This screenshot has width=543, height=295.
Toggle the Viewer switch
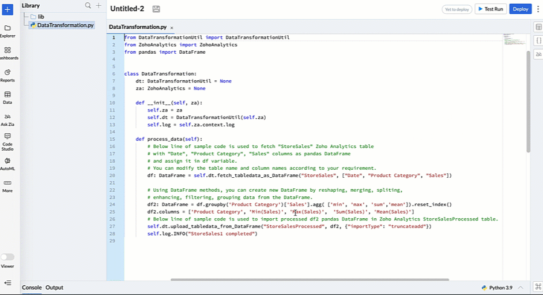[7, 257]
